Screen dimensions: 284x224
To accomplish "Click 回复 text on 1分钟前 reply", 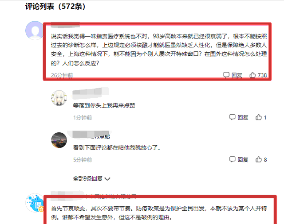I will (x=243, y=117).
